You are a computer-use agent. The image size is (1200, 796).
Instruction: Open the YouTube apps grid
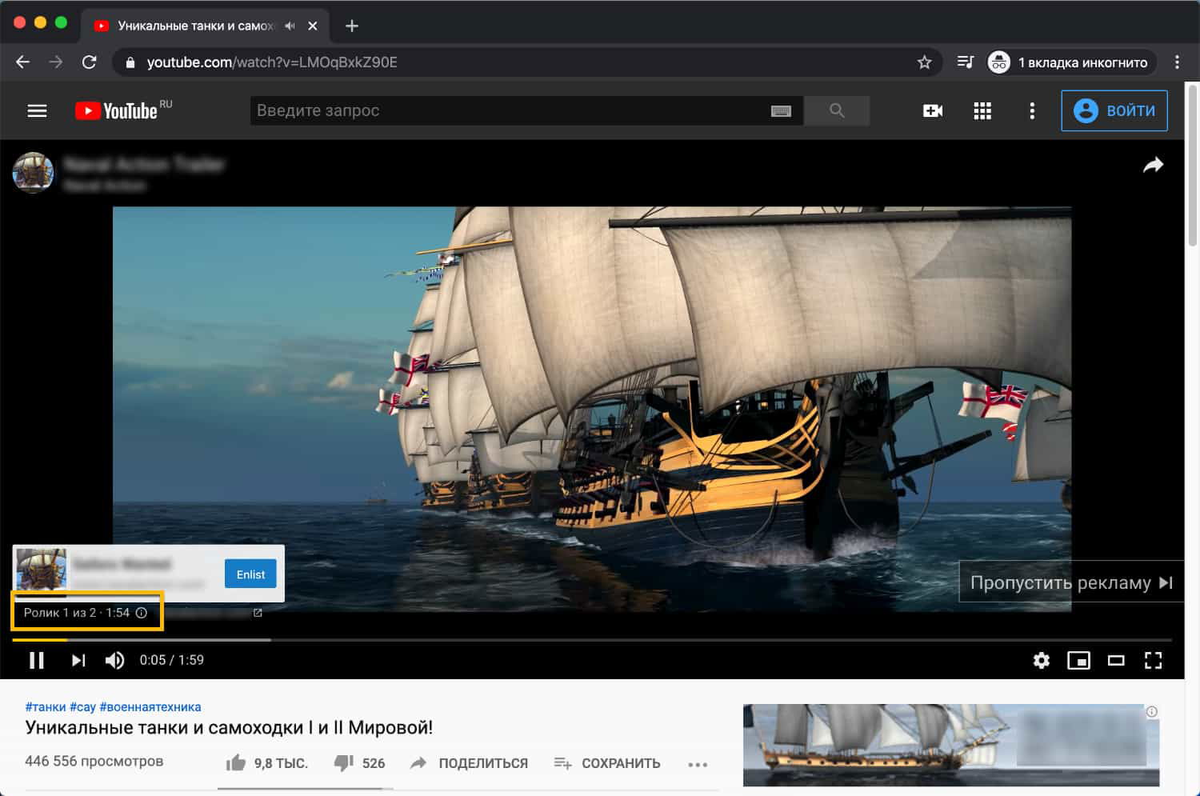[x=982, y=110]
